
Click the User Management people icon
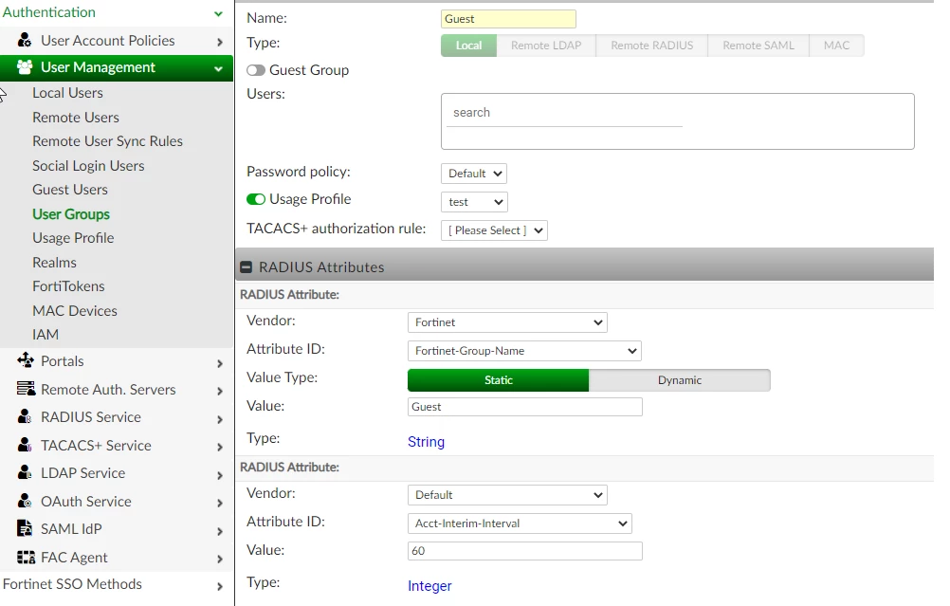click(25, 67)
